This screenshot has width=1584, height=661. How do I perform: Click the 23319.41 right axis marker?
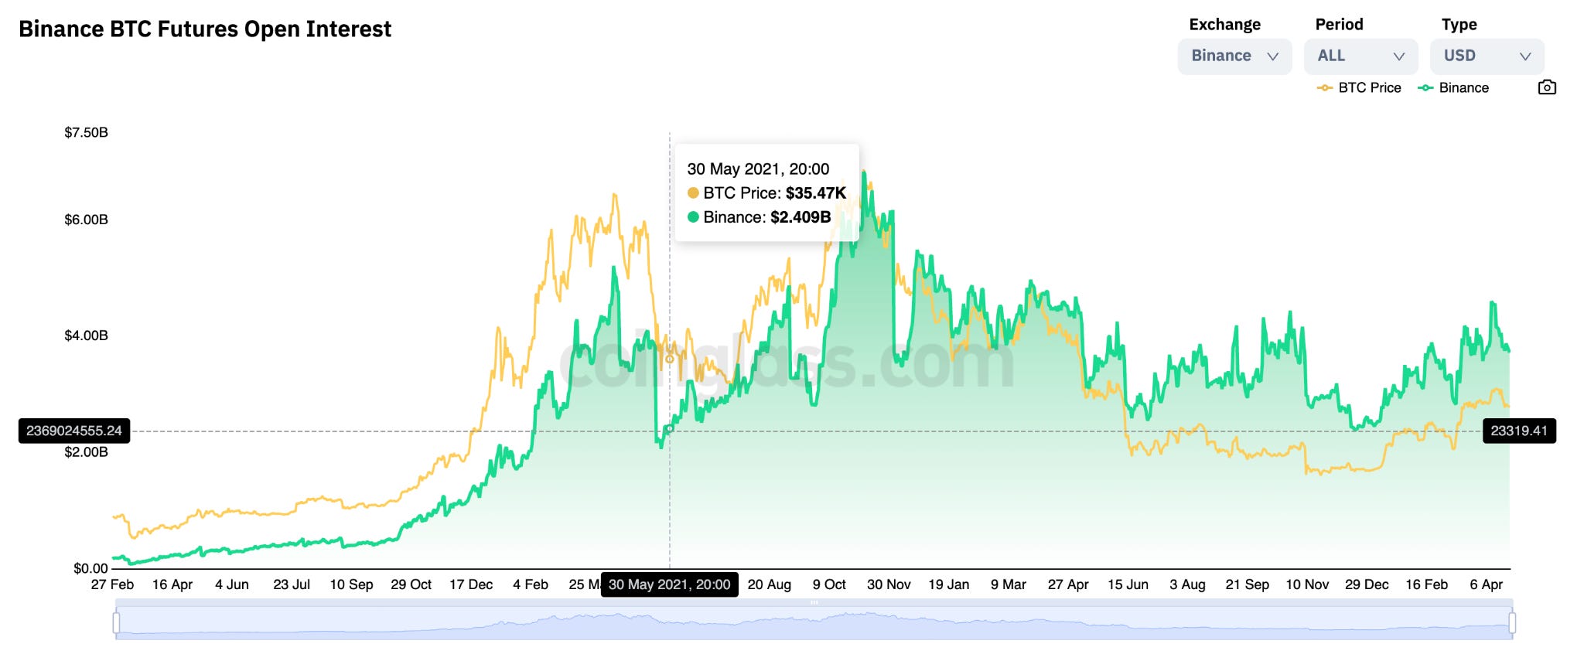pyautogui.click(x=1519, y=431)
